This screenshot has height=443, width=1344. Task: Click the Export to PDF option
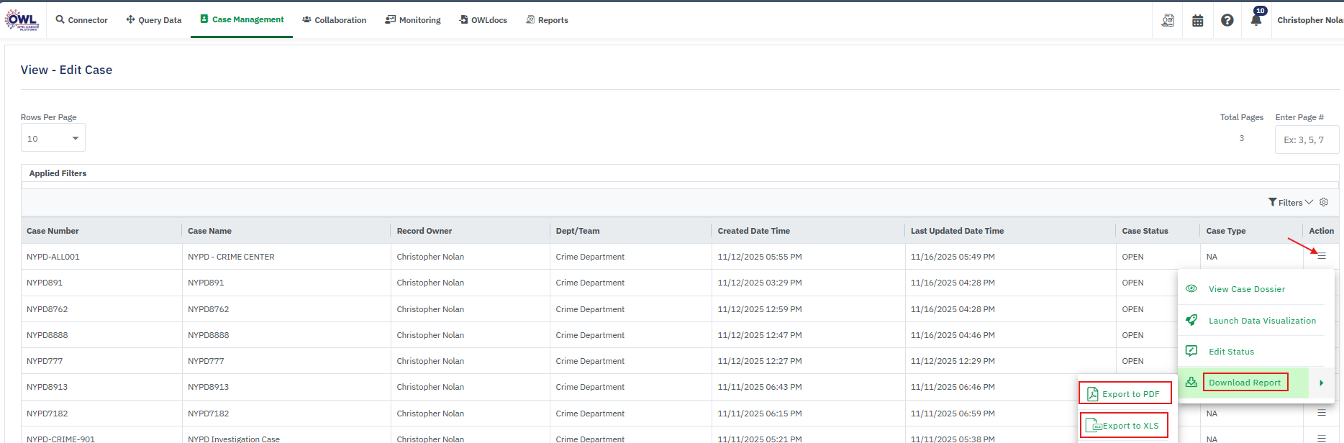point(1125,393)
